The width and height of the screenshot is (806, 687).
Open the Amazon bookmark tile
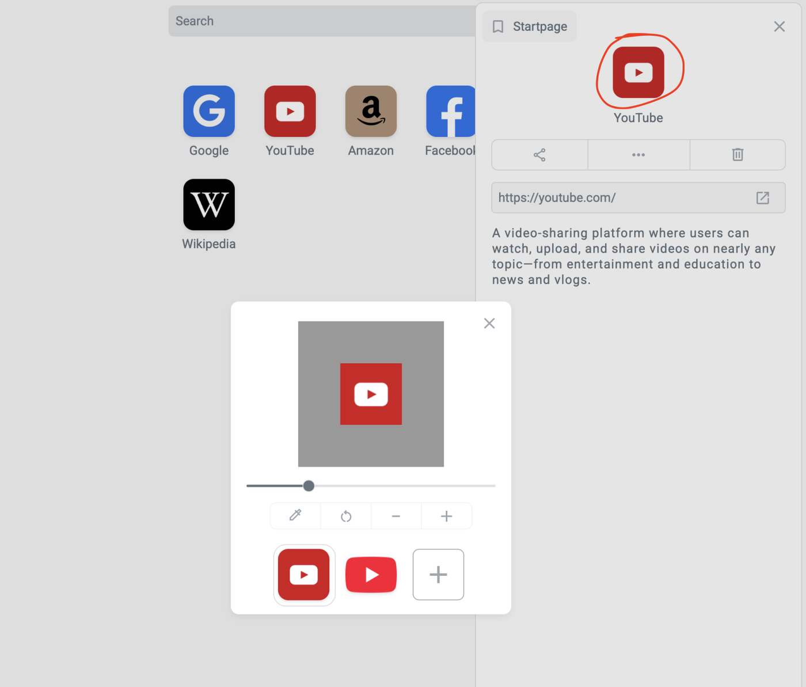pyautogui.click(x=371, y=111)
